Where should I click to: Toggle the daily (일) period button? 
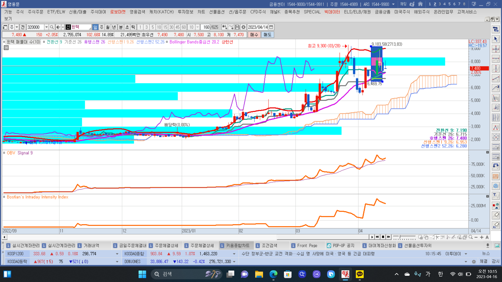pyautogui.click(x=95, y=27)
